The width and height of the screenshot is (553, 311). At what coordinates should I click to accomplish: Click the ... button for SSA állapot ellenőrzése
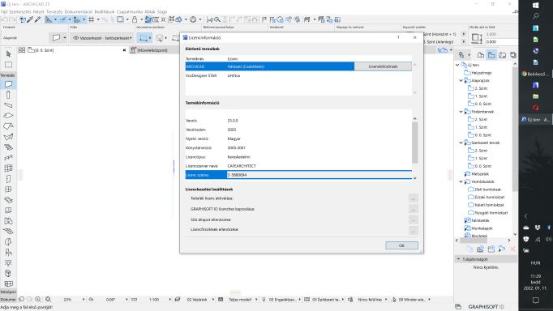414,219
